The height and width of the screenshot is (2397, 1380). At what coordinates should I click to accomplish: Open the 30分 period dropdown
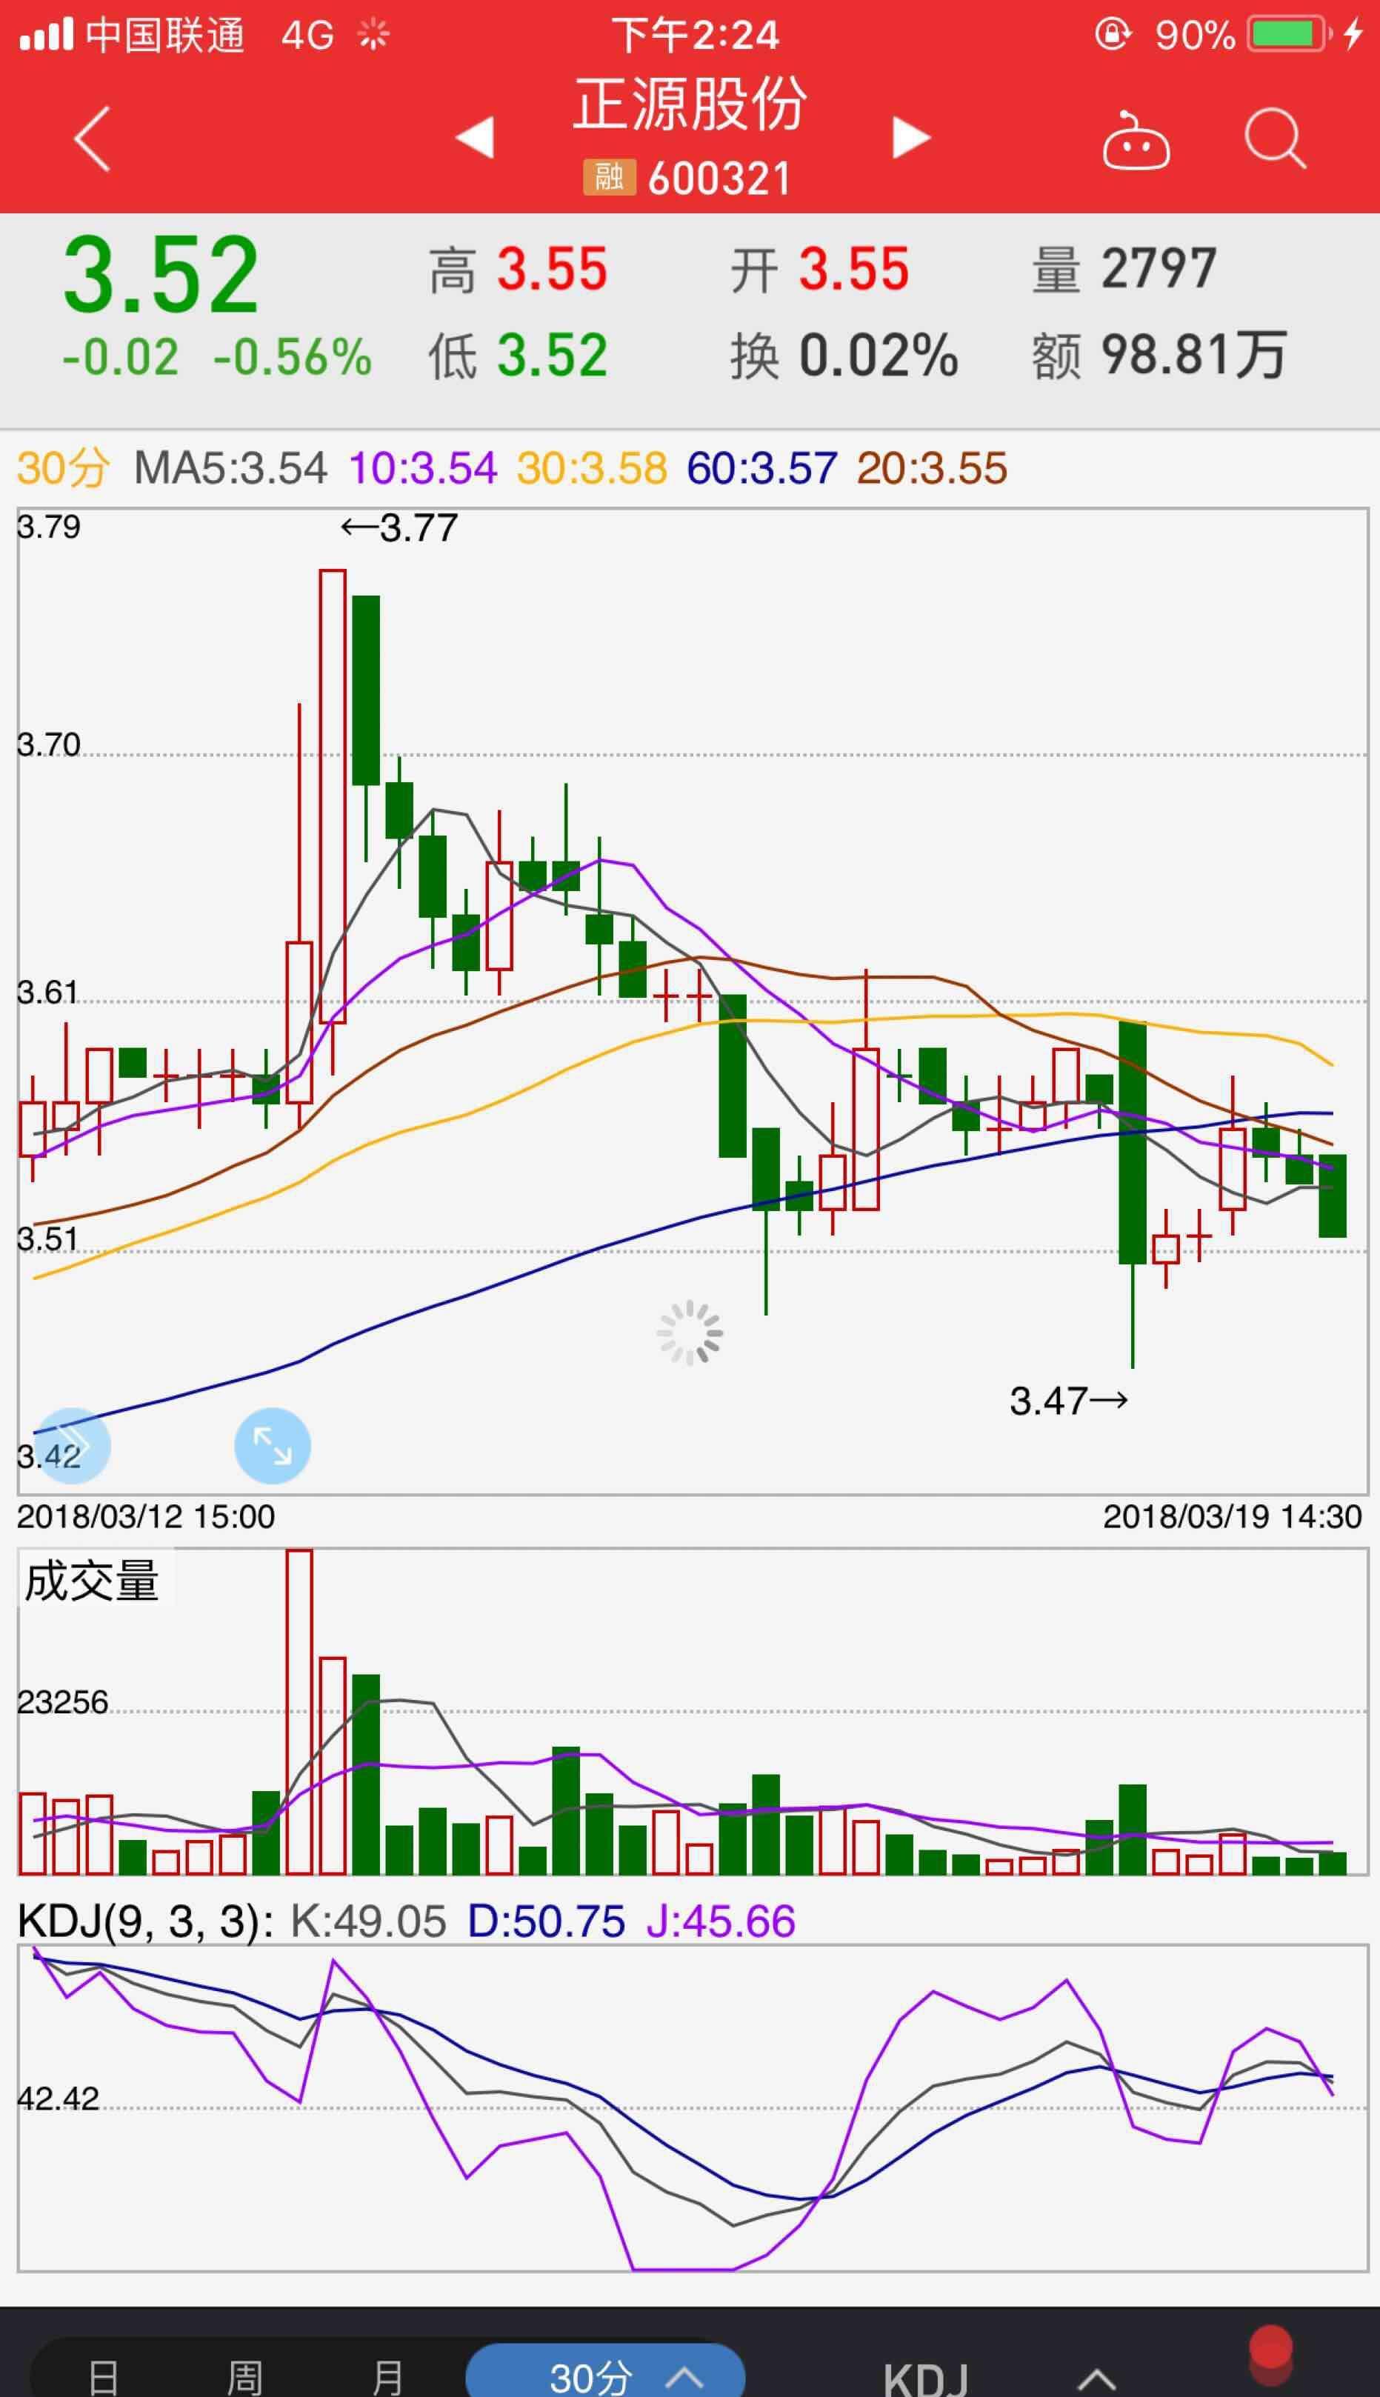point(606,2371)
